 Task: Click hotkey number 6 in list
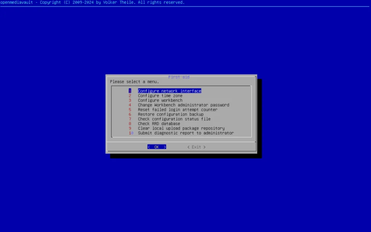(130, 114)
